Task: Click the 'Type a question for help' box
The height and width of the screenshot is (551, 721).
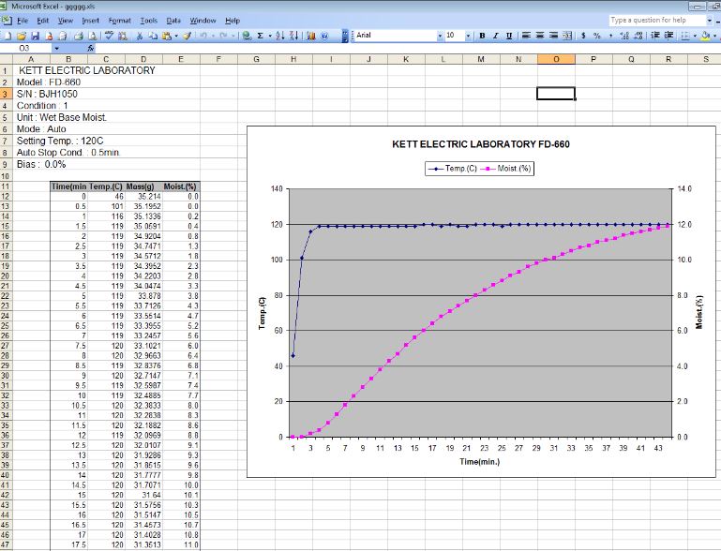Action: click(653, 20)
